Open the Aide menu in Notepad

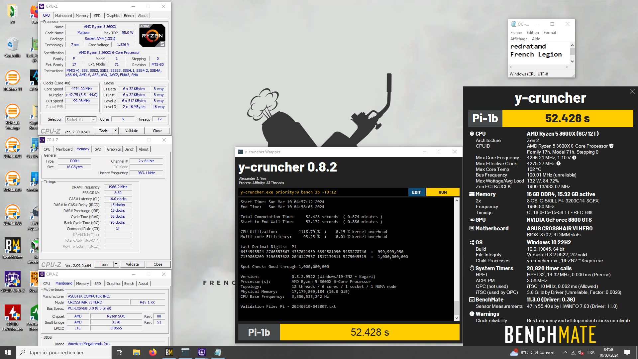point(536,39)
